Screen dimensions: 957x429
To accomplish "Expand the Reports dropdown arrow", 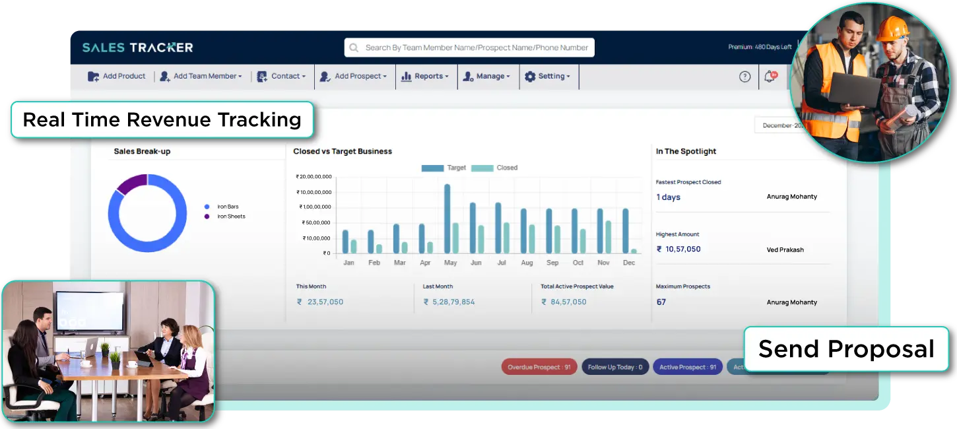I will [447, 77].
